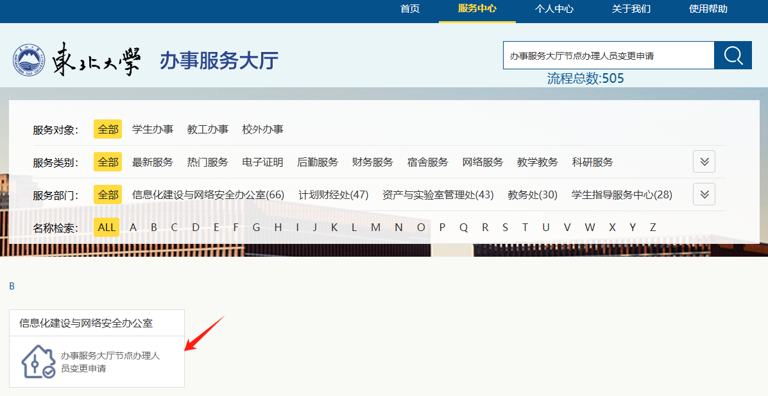Select 教工办事 service target filter
Screen dimensions: 768x396
207,130
